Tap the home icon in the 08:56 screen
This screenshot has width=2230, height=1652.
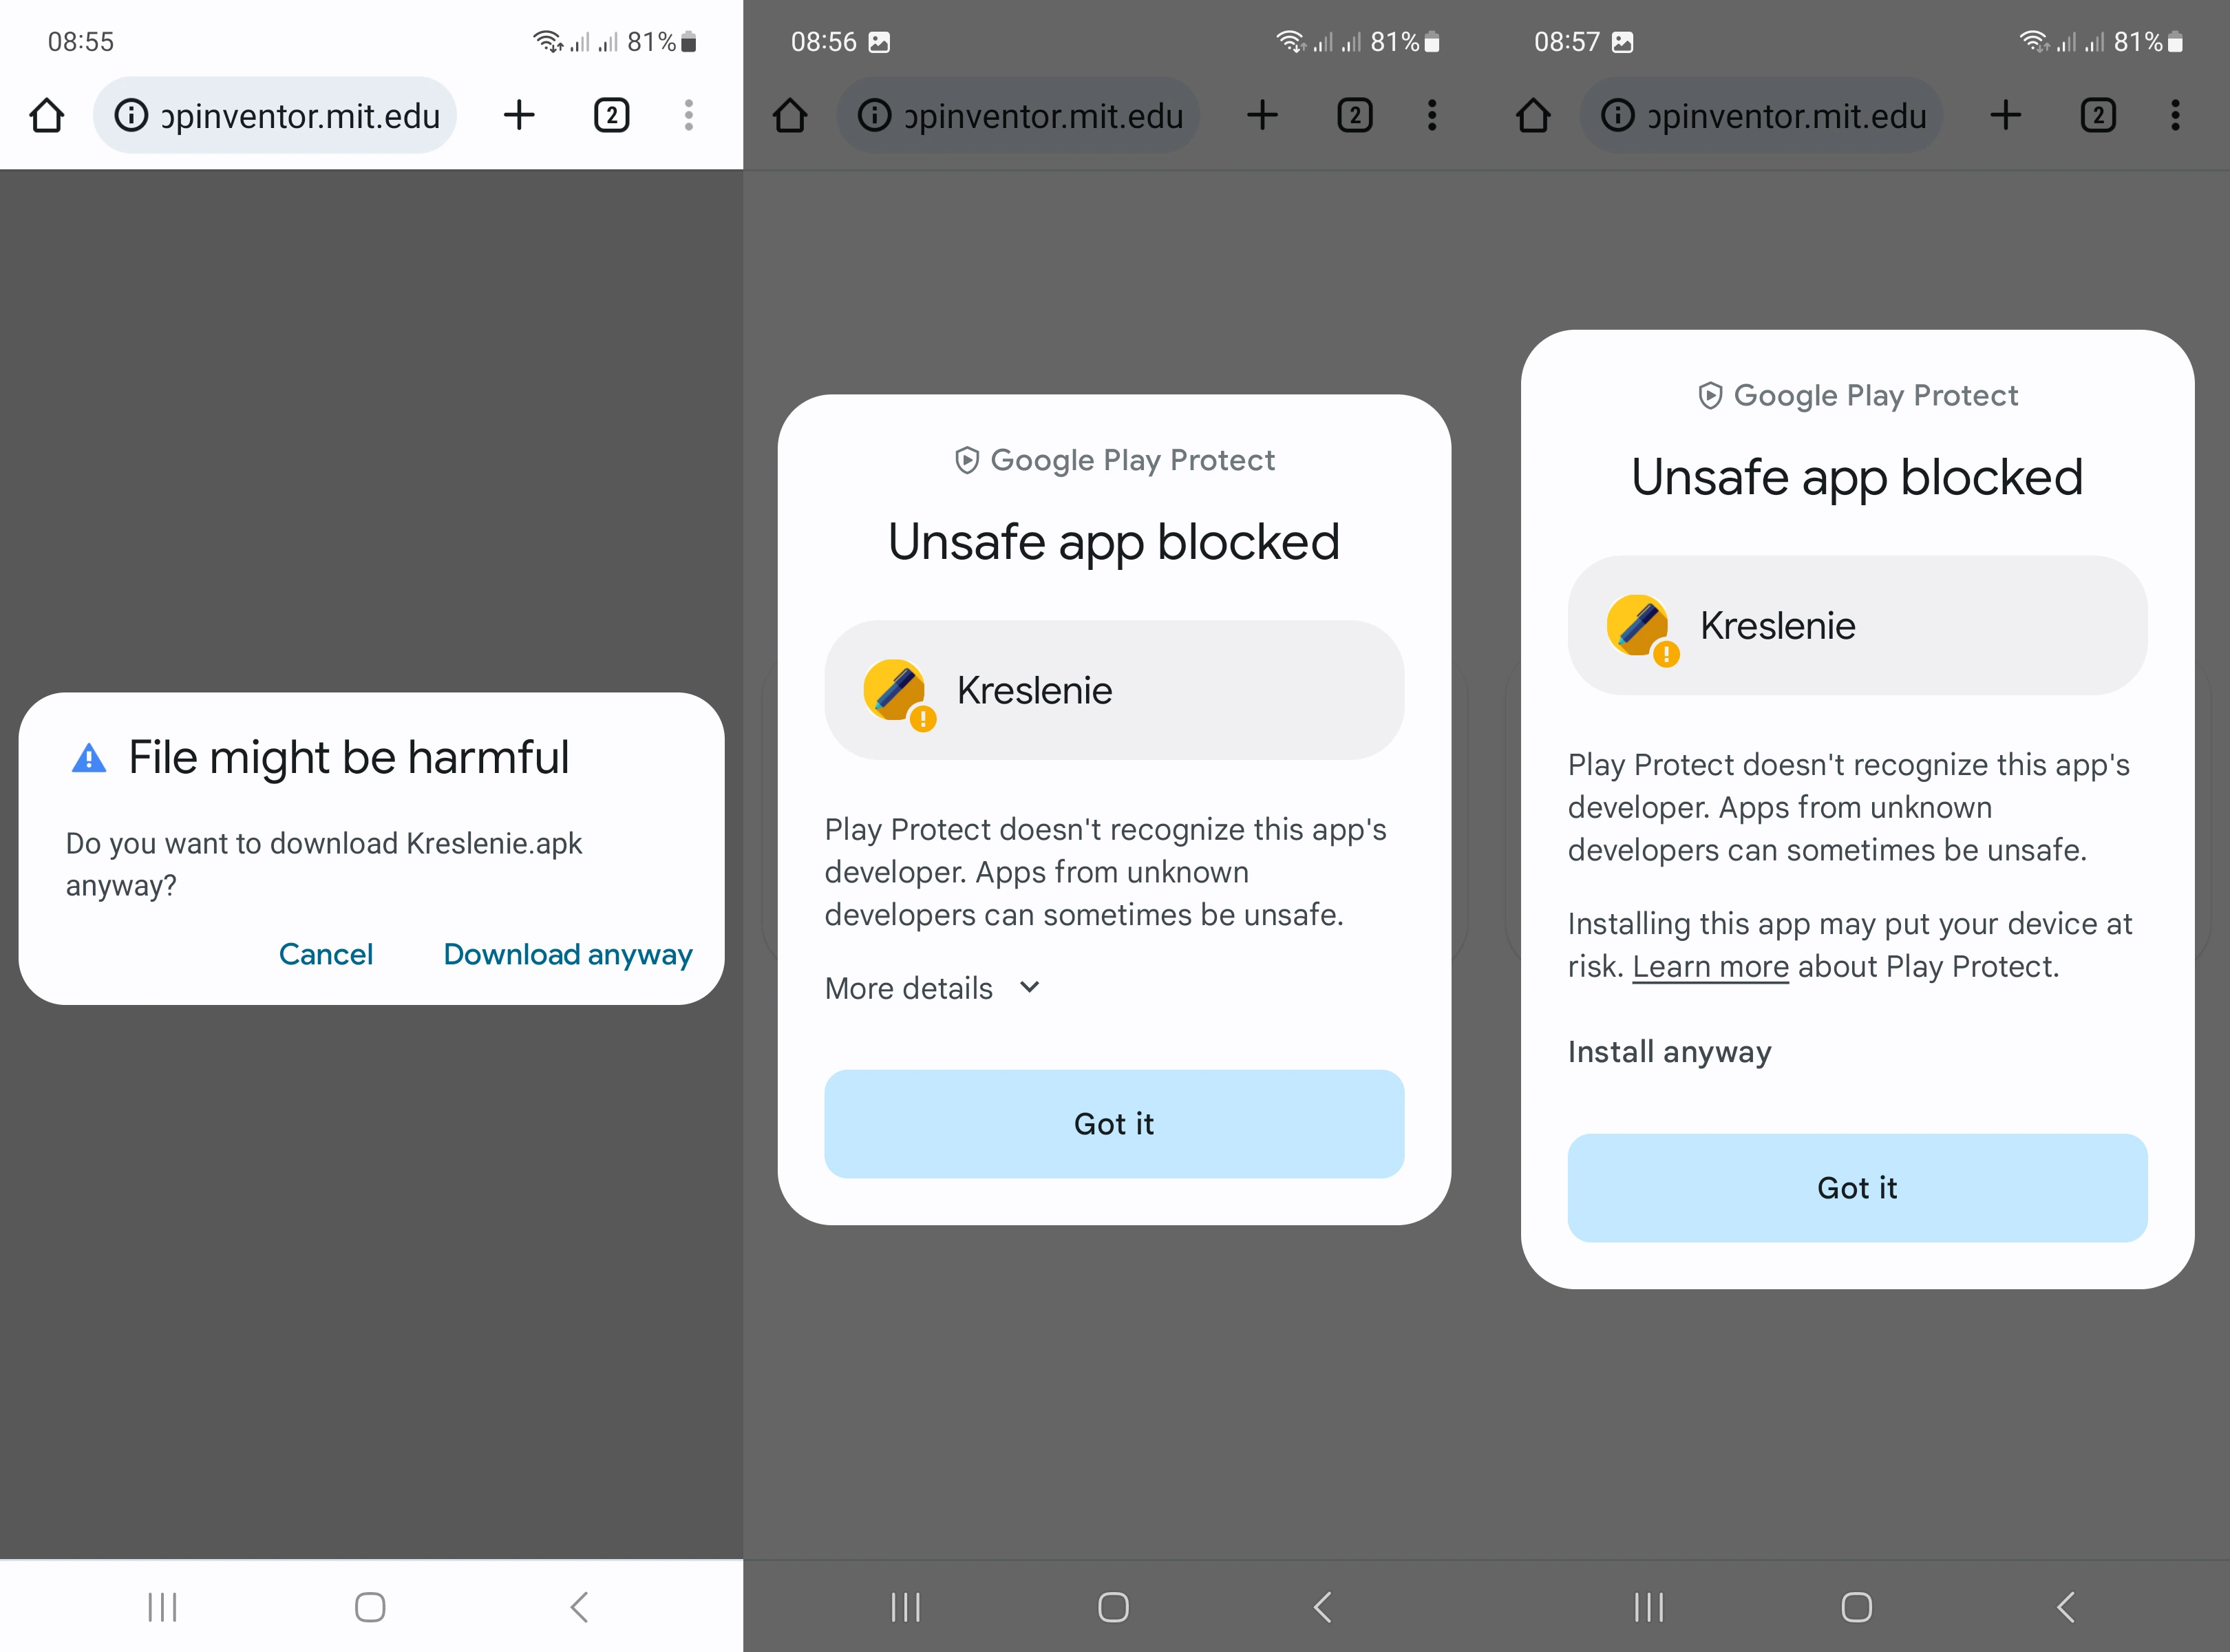click(x=790, y=115)
